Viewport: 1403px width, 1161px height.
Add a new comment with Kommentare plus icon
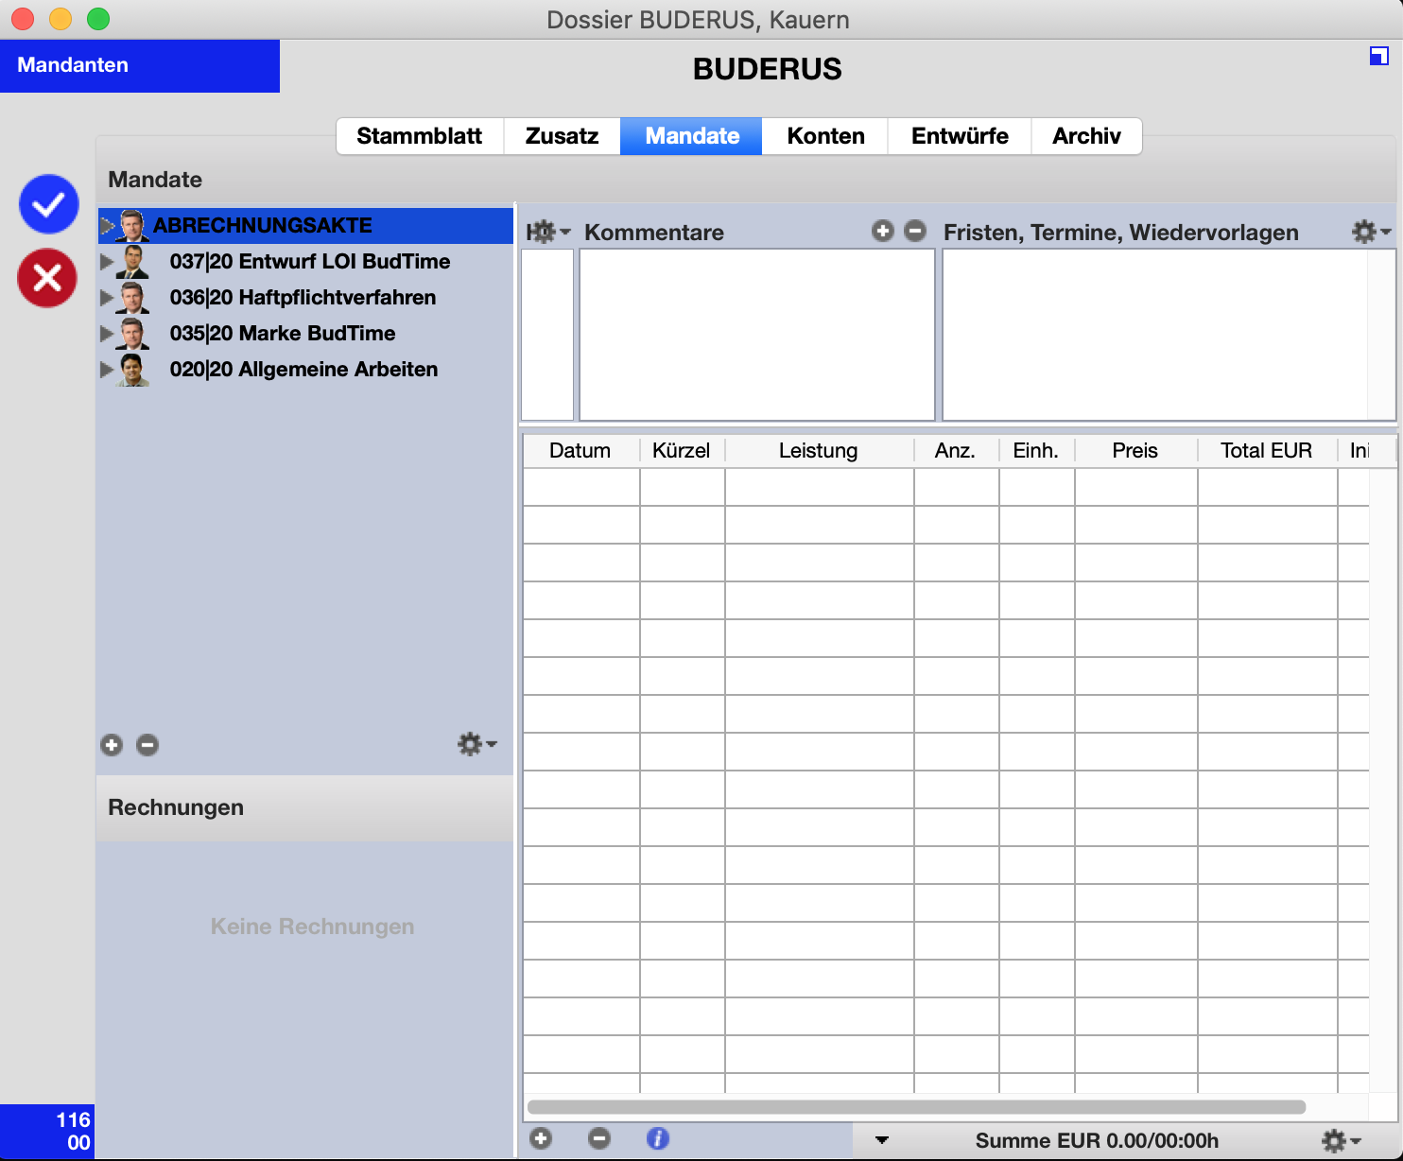[x=883, y=231]
